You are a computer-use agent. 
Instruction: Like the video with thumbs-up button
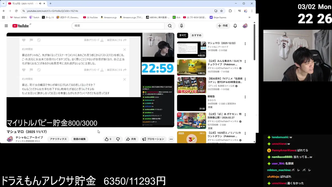[108, 139]
